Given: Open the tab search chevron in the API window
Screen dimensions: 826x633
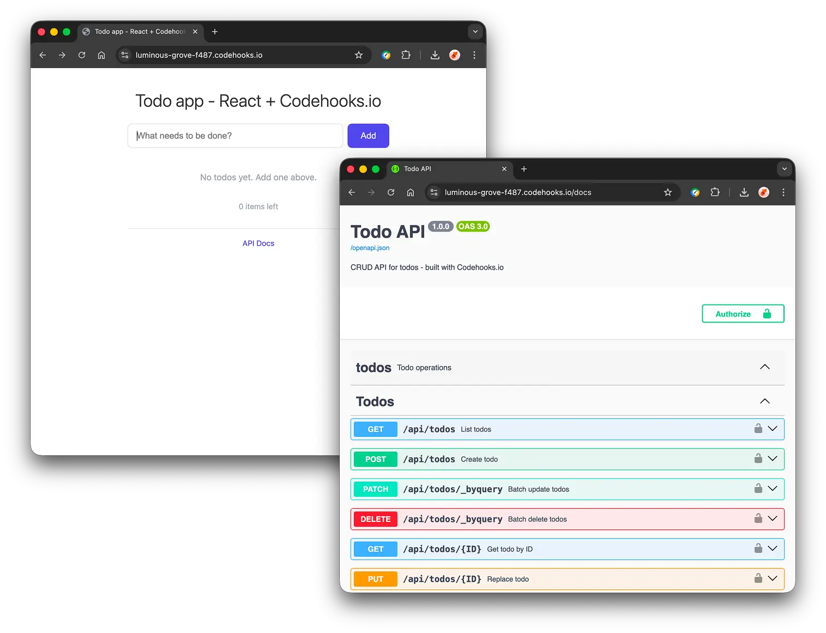Looking at the screenshot, I should point(784,169).
